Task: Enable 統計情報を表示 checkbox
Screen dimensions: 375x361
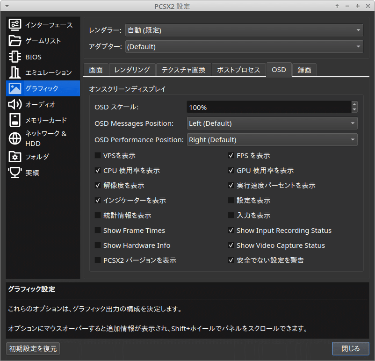Action: [98, 215]
